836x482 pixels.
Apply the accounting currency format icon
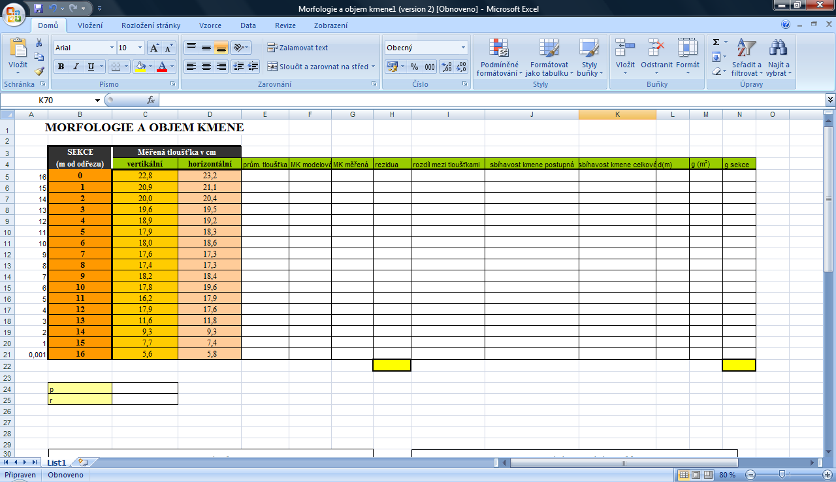[392, 67]
